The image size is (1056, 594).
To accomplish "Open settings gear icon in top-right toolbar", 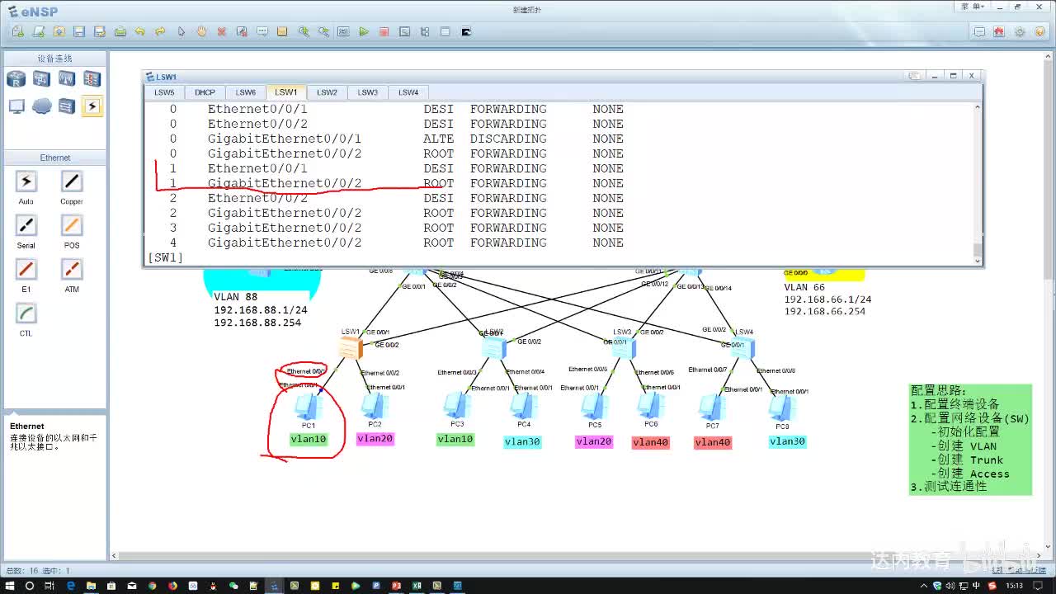I will pos(1020,31).
